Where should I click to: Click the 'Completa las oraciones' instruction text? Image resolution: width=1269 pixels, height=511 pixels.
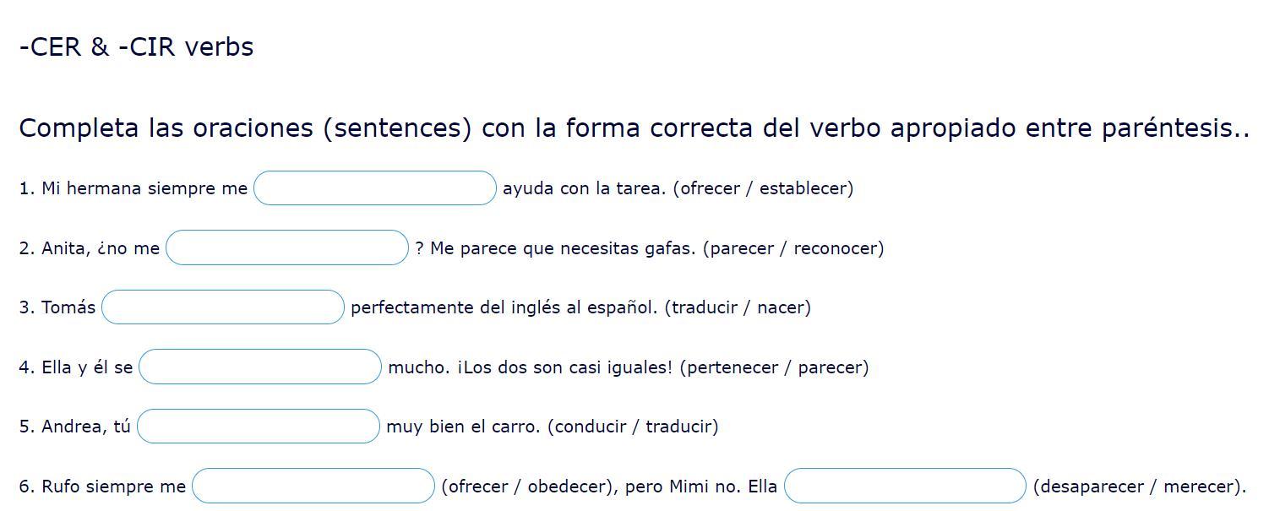click(x=634, y=128)
